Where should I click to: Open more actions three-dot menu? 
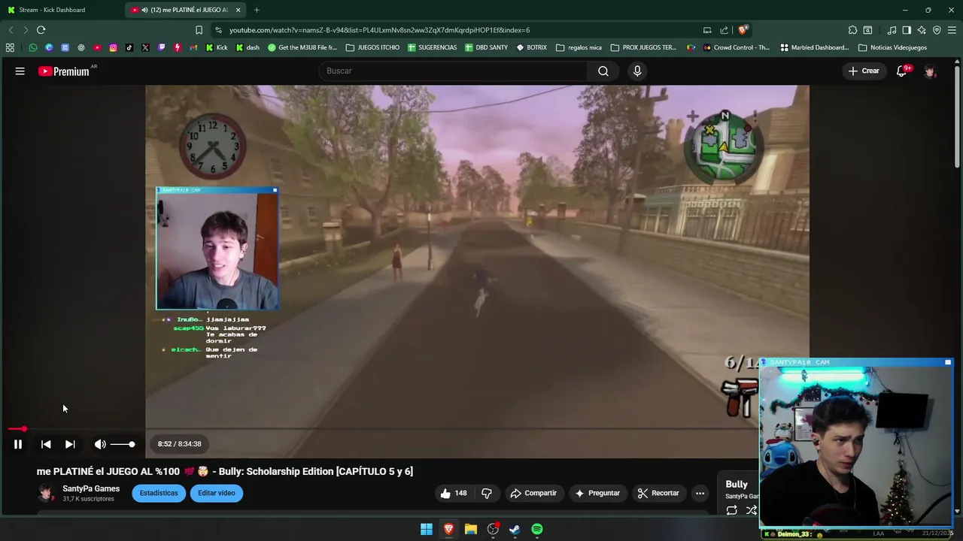700,493
